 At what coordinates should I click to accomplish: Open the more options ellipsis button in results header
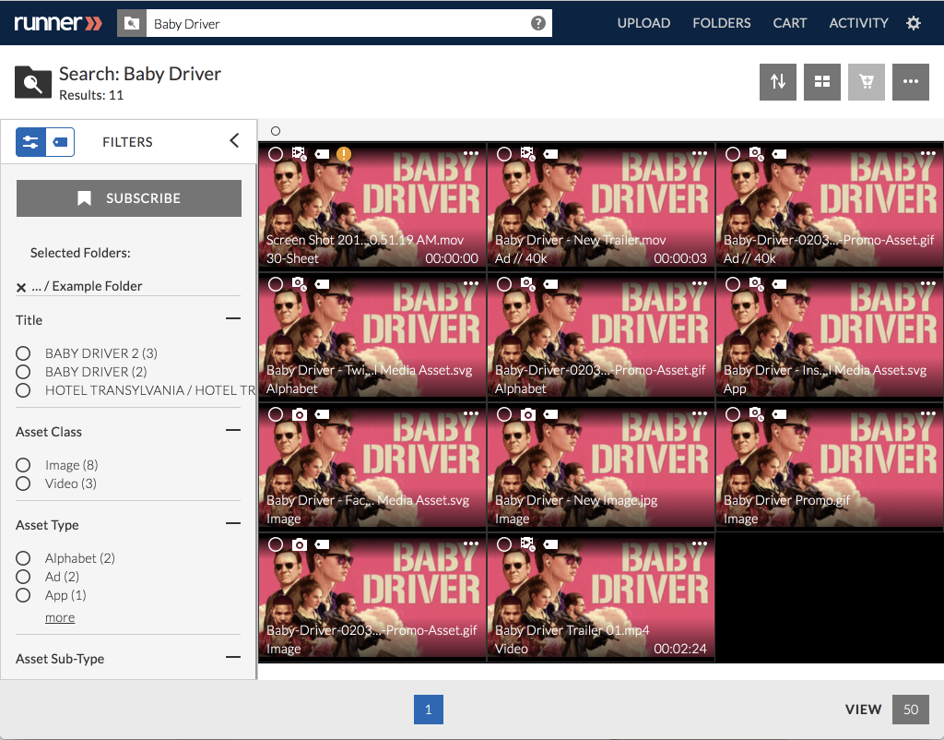point(910,81)
